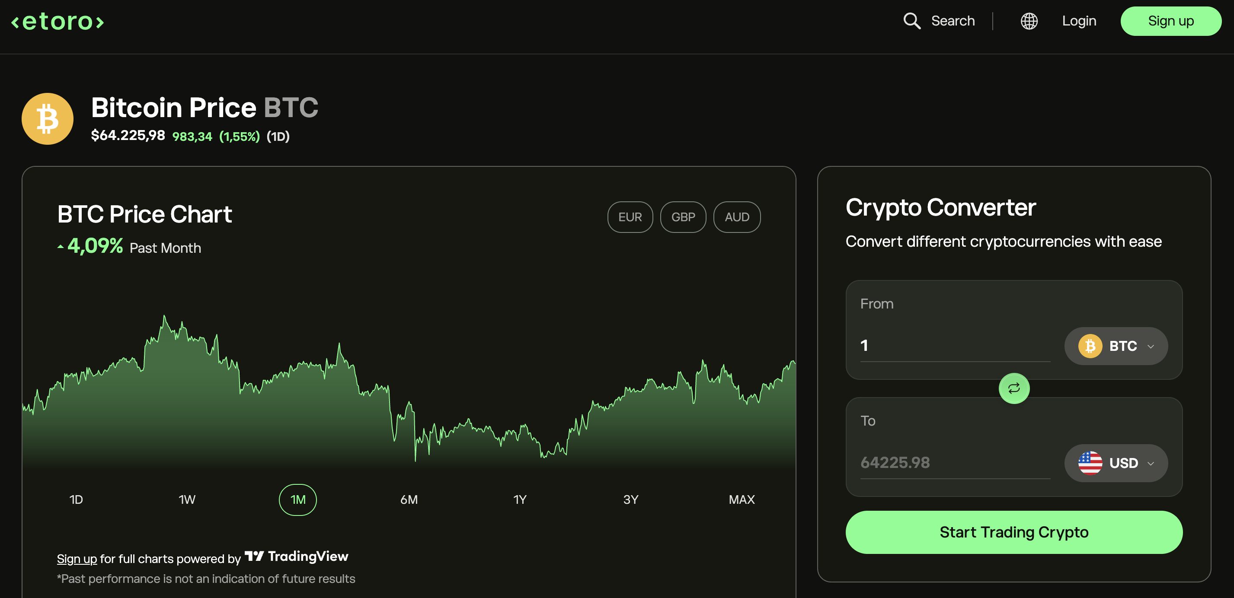Click the Sign up button in header
The image size is (1234, 598).
(1170, 21)
